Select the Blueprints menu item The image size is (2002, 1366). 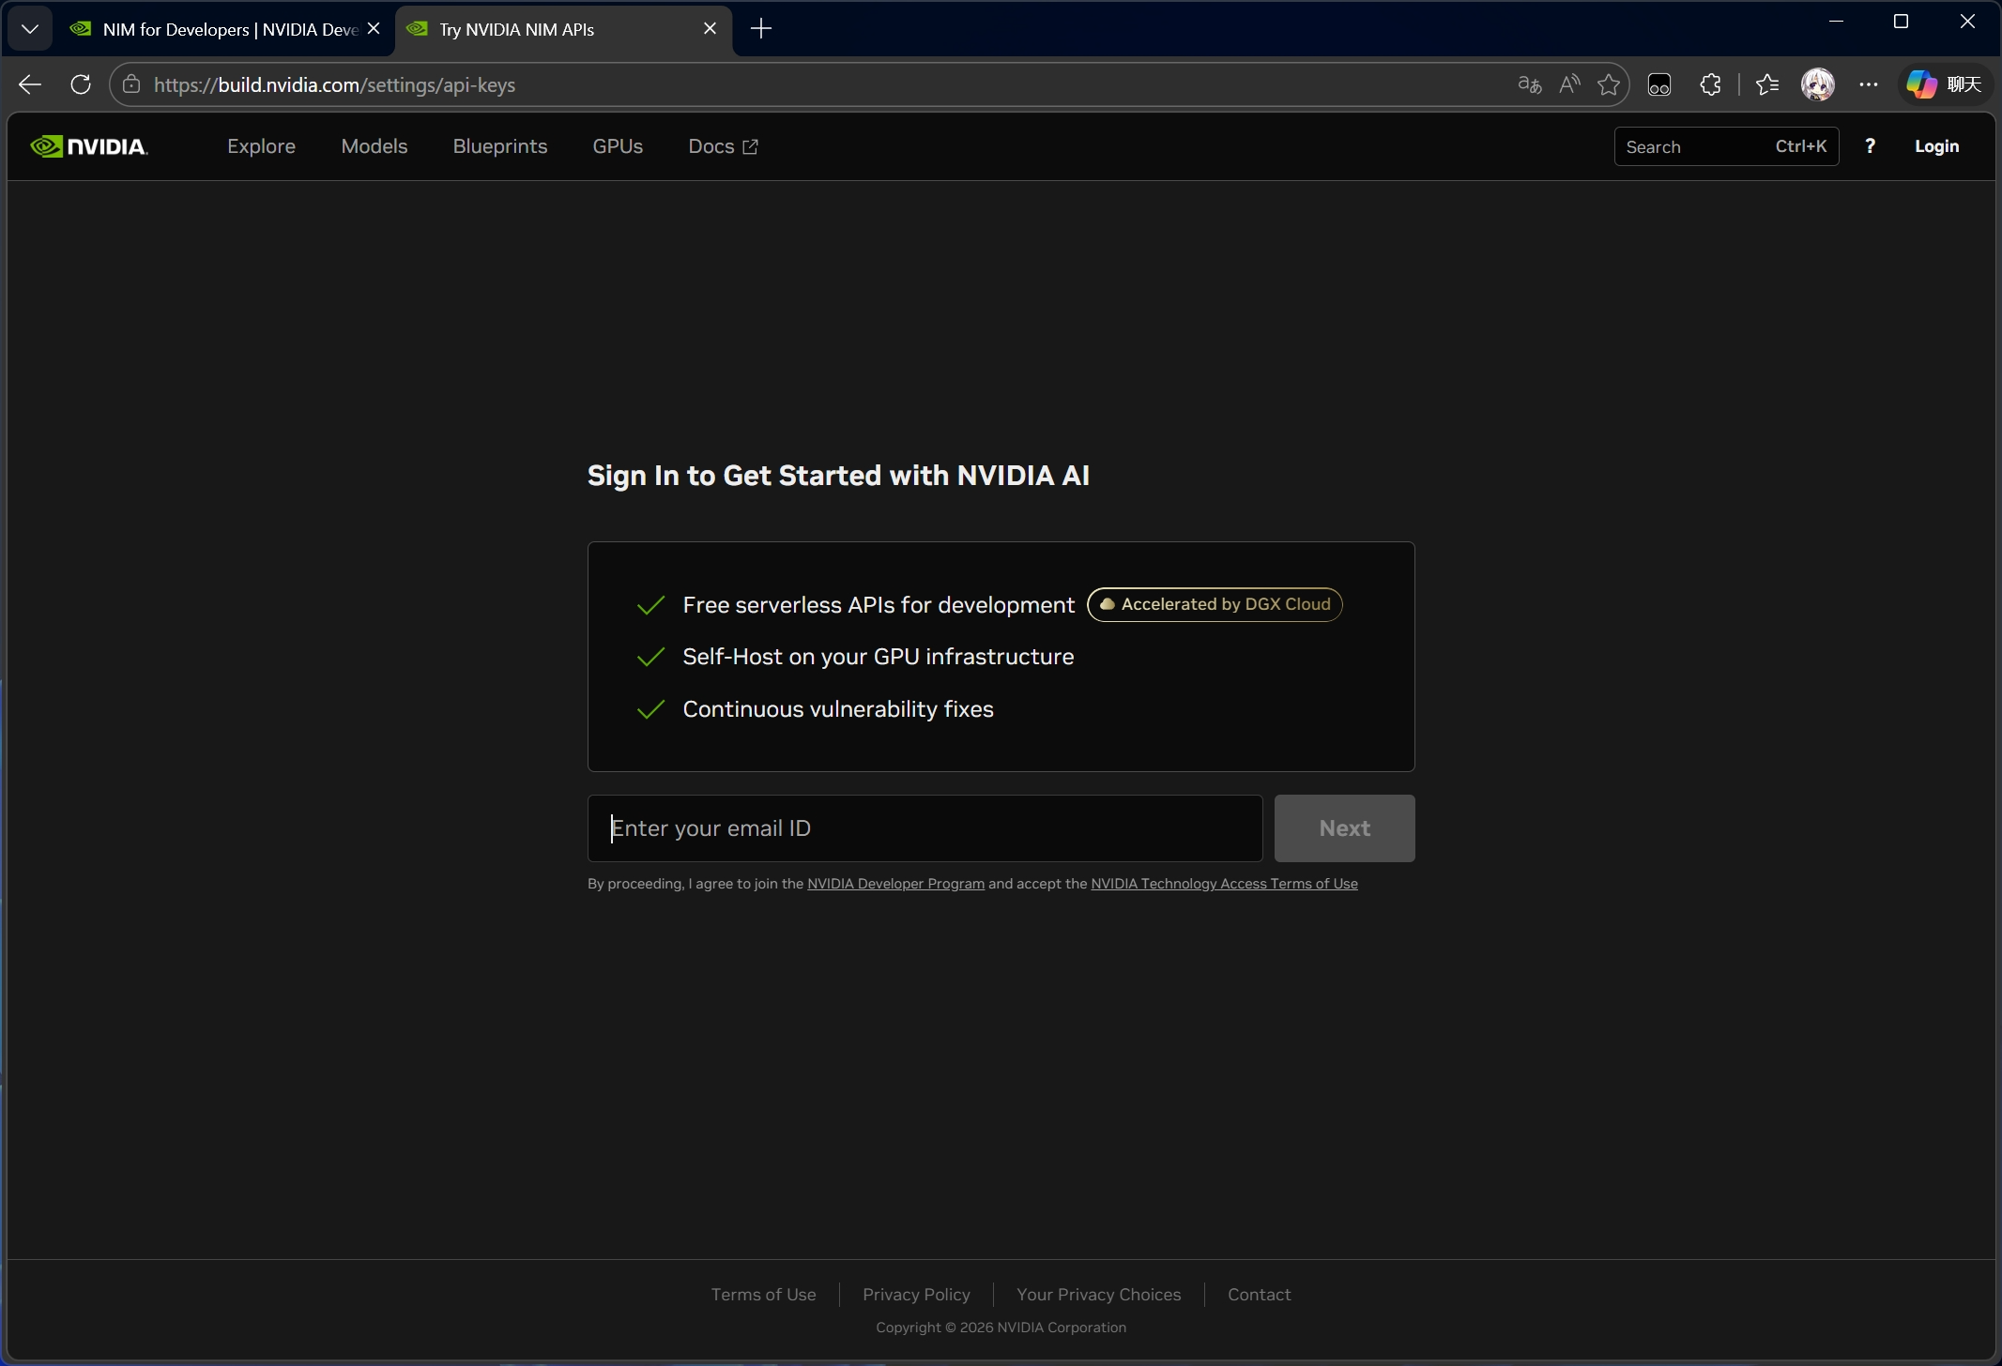[x=500, y=146]
